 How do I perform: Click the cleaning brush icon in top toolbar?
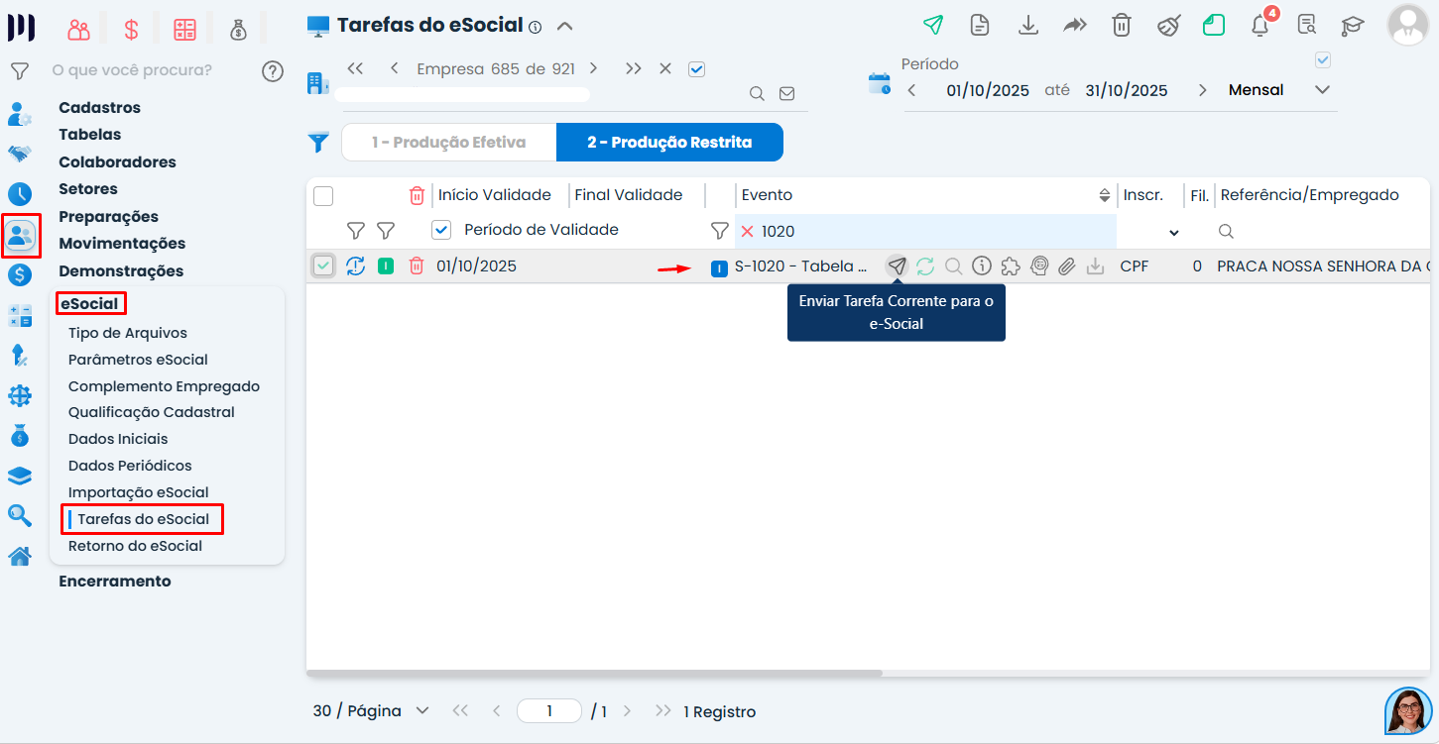(1168, 26)
